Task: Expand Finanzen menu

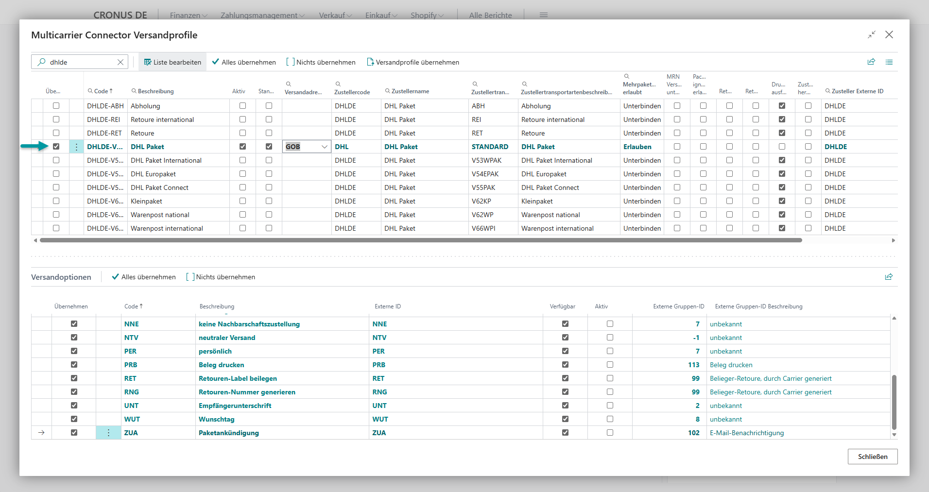Action: pyautogui.click(x=189, y=15)
